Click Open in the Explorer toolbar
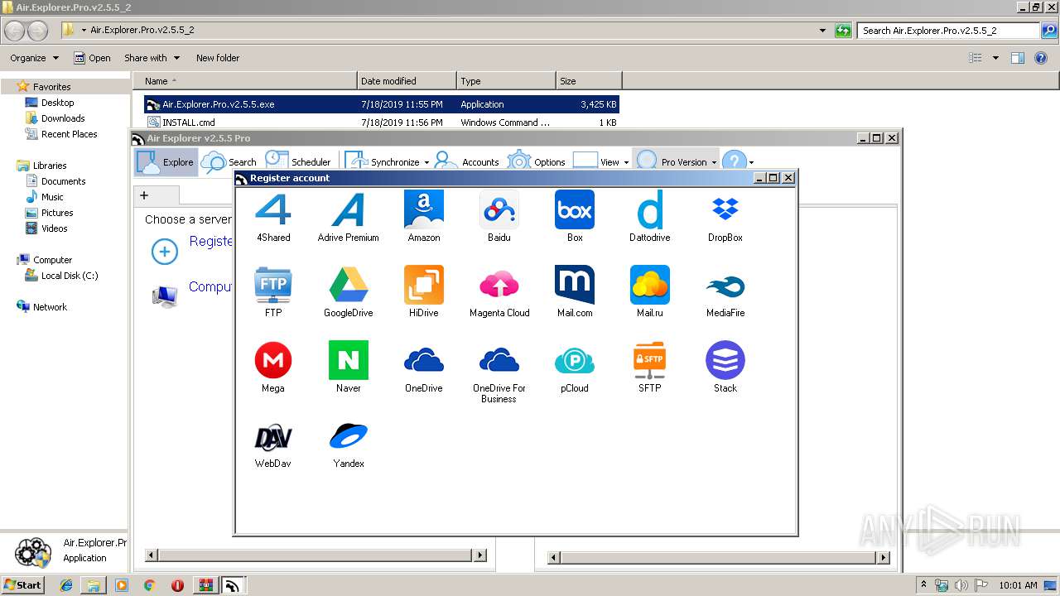The width and height of the screenshot is (1060, 596). click(92, 58)
